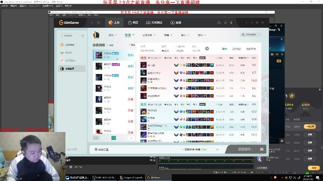Dismiss the League client notification banner
323x181 pixels.
[x=281, y=39]
